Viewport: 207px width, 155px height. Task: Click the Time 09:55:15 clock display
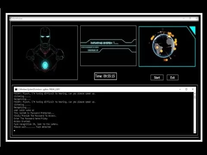(105, 76)
